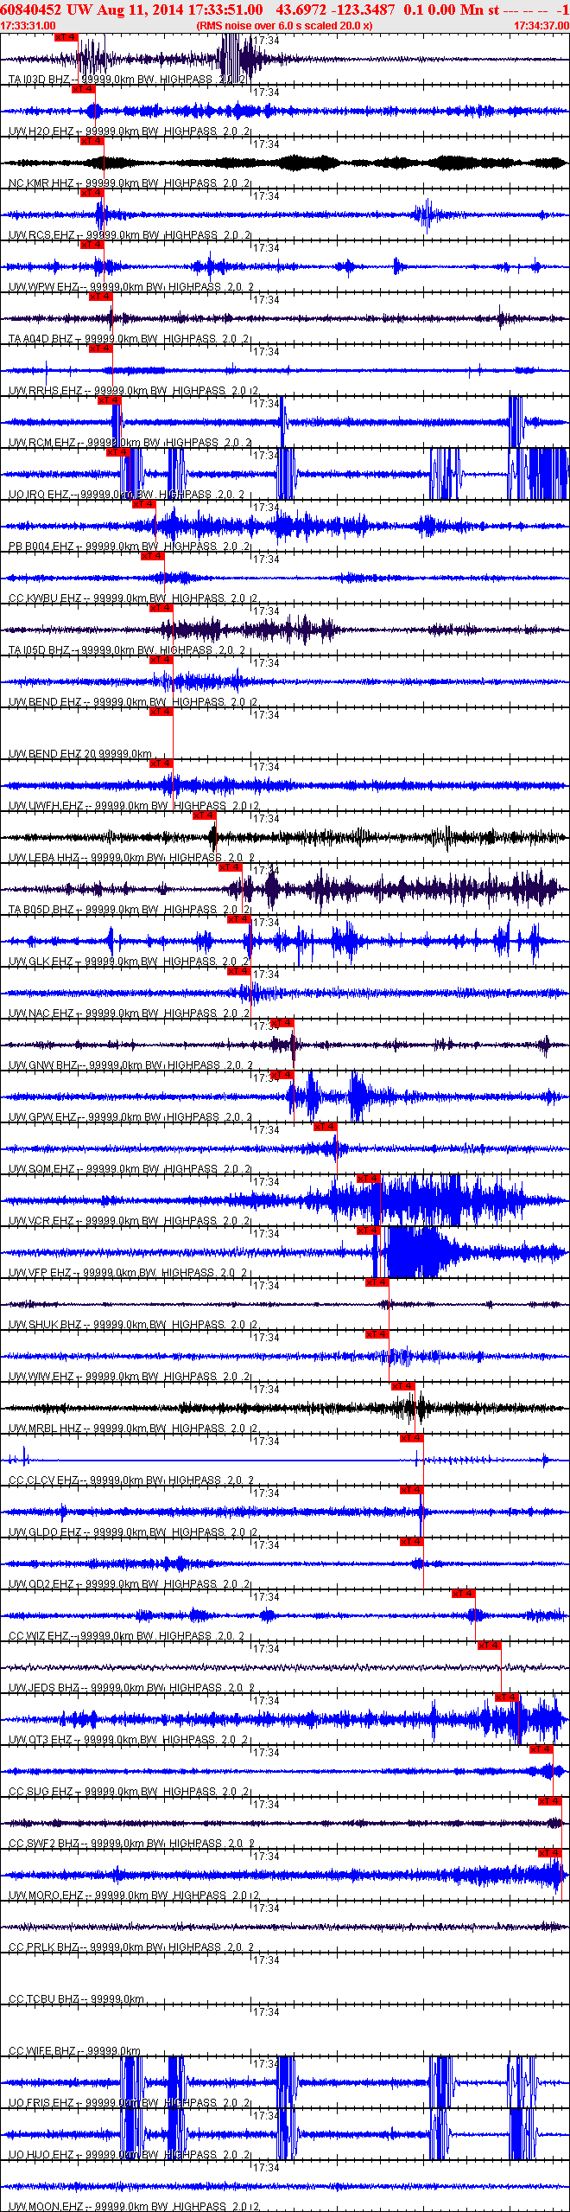
Task: Select the red pick flag on UW.LEBA trace
Action: [204, 815]
